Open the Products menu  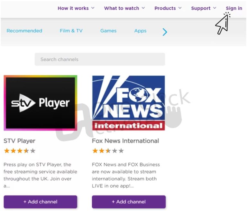click(x=165, y=8)
